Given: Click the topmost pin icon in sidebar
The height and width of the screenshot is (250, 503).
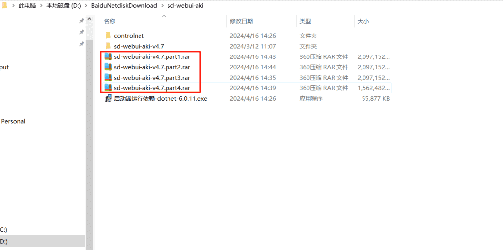Looking at the screenshot, I should [x=81, y=21].
